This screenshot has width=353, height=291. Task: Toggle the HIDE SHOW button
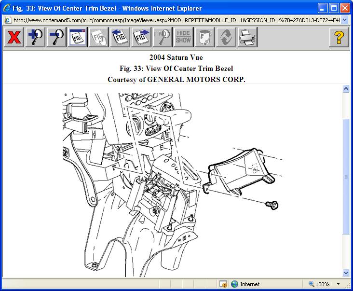(x=183, y=37)
